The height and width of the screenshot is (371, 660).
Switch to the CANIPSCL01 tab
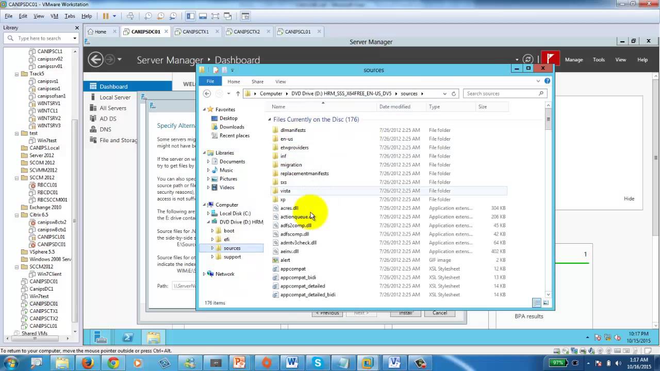(298, 31)
